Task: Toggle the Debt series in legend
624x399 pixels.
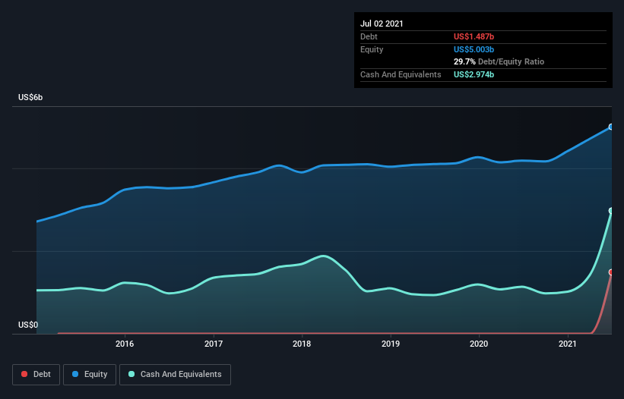Action: click(x=35, y=374)
